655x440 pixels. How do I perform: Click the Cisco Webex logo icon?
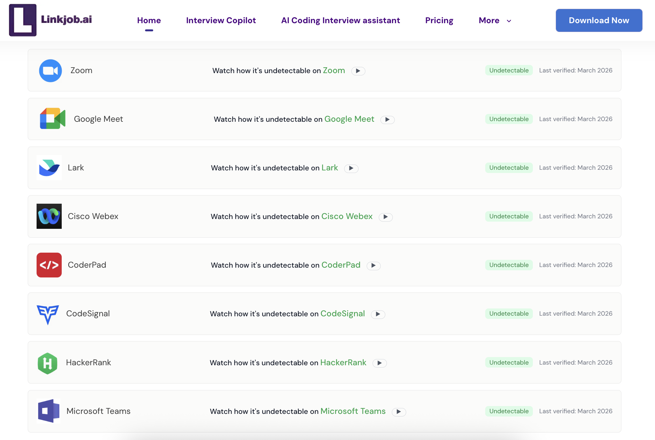(49, 216)
